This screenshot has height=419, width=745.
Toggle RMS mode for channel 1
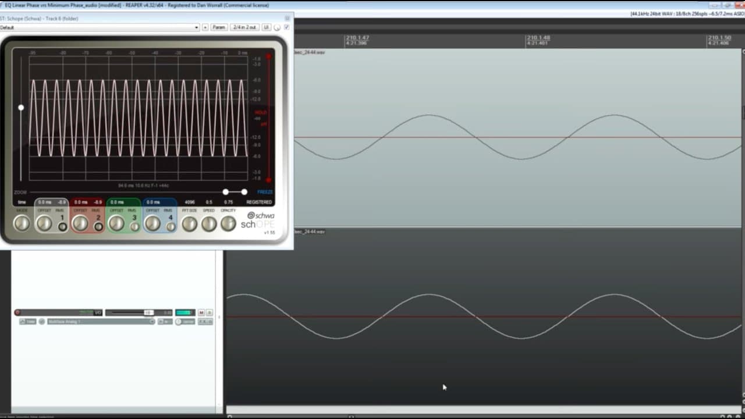point(61,226)
